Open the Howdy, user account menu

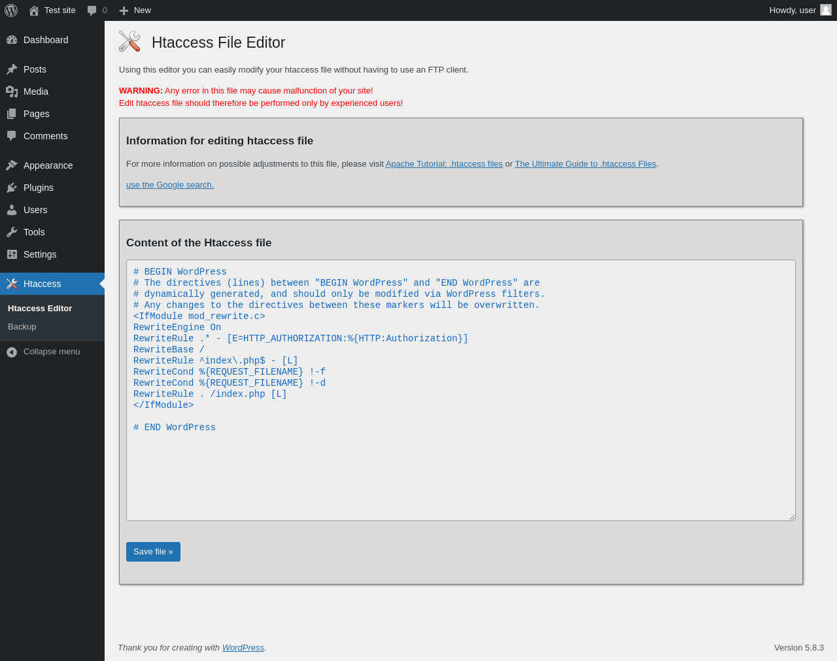pos(800,10)
